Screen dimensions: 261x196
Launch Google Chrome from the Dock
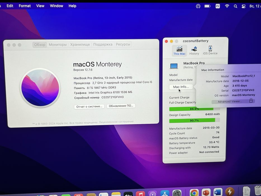pos(194,193)
